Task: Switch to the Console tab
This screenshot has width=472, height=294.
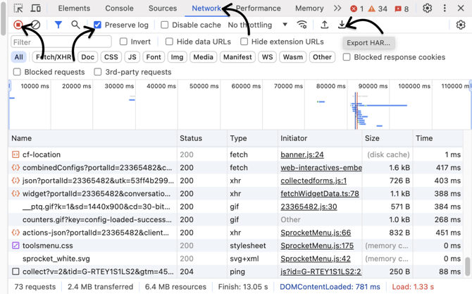Action: click(x=119, y=8)
